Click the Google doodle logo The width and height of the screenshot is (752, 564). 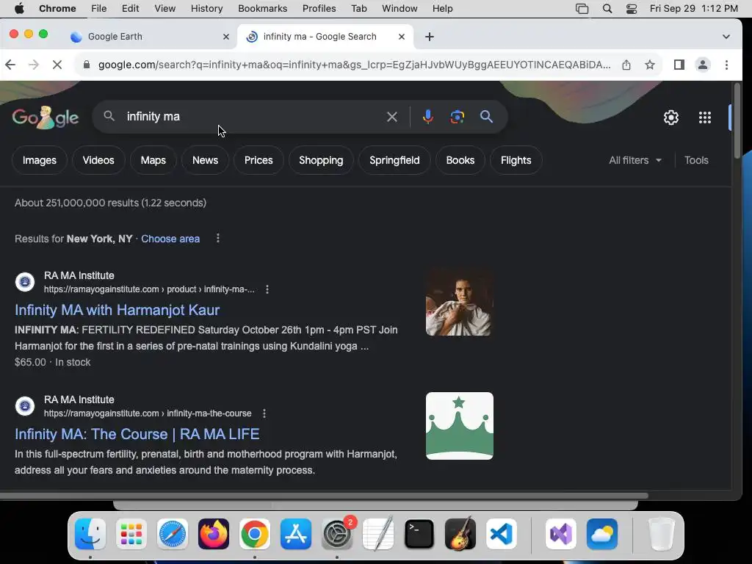point(46,117)
